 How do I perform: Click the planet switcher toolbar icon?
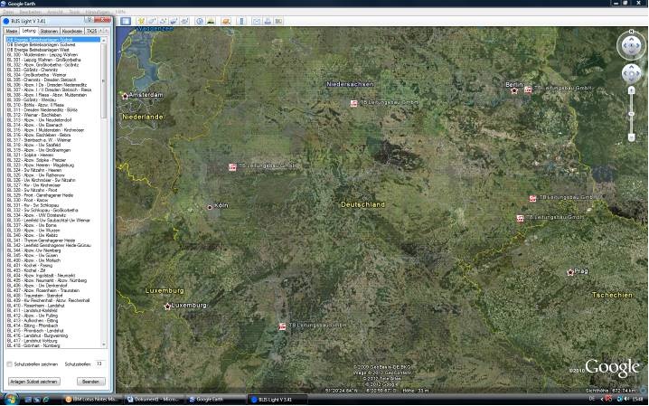(x=226, y=21)
